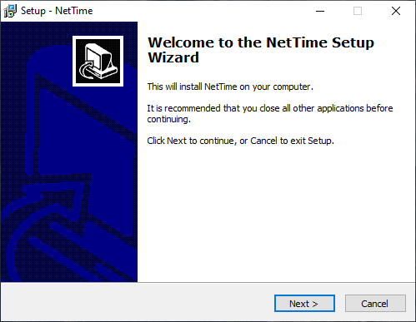Click the 'It is recommended that you close' line
Viewport: 416px width, 322px height.
(x=270, y=108)
